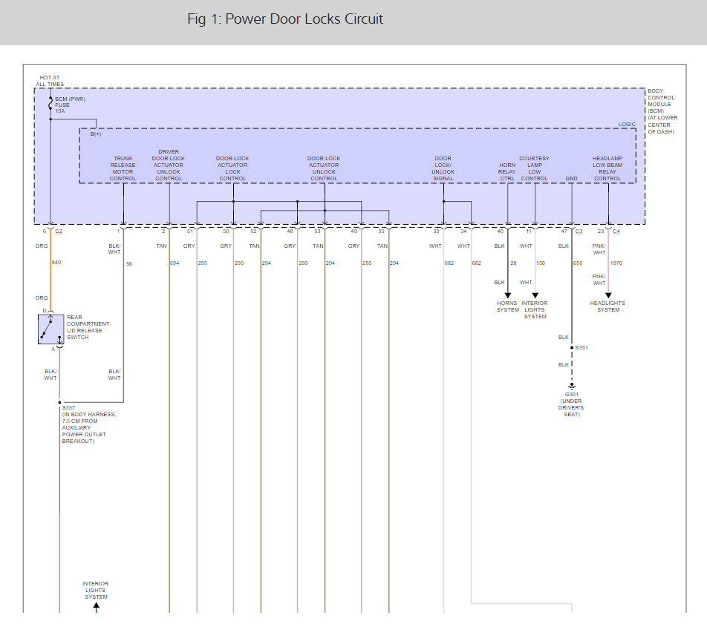Click the S337 splice dot
The width and height of the screenshot is (707, 624).
(59, 402)
